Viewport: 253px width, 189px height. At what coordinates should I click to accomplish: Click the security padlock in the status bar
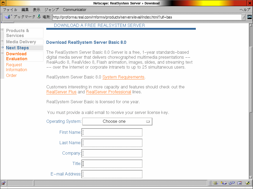click(x=3, y=183)
